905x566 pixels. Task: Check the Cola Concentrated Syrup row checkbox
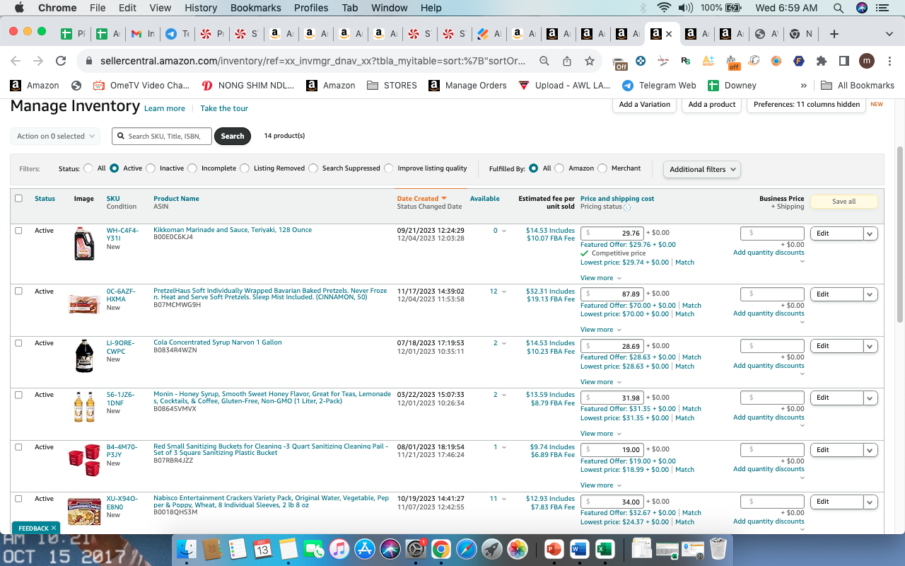pos(18,343)
